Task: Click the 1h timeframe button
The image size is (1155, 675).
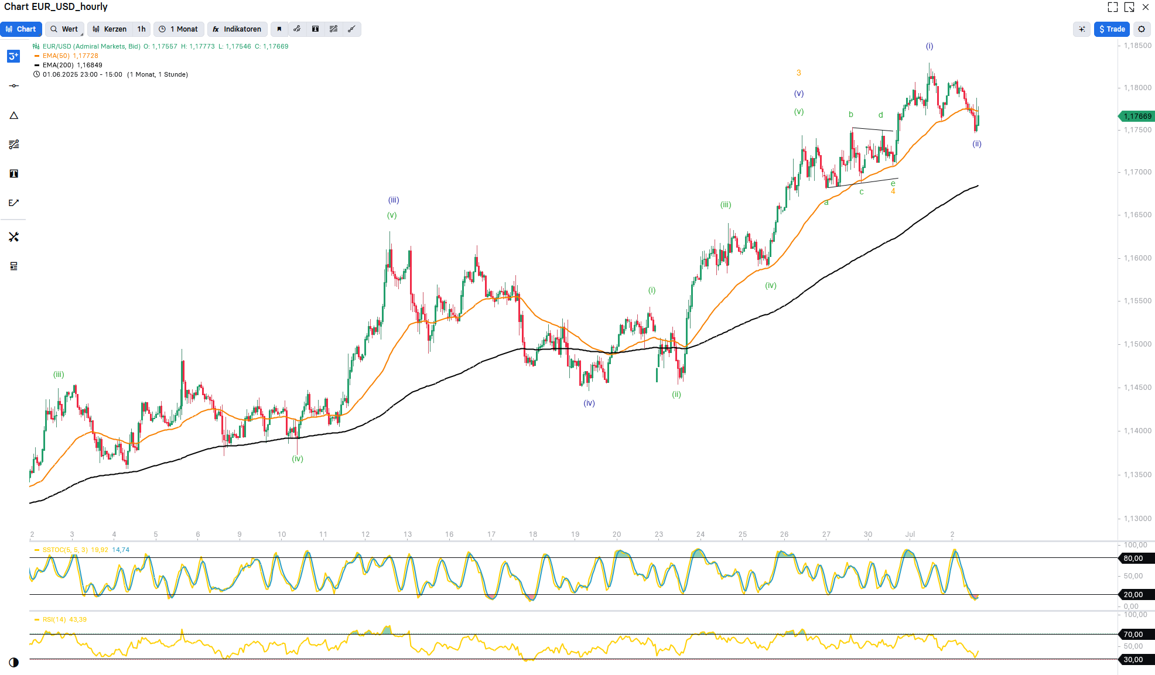Action: coord(141,29)
